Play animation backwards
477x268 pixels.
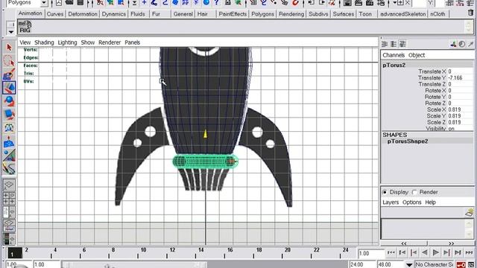tap(425, 252)
